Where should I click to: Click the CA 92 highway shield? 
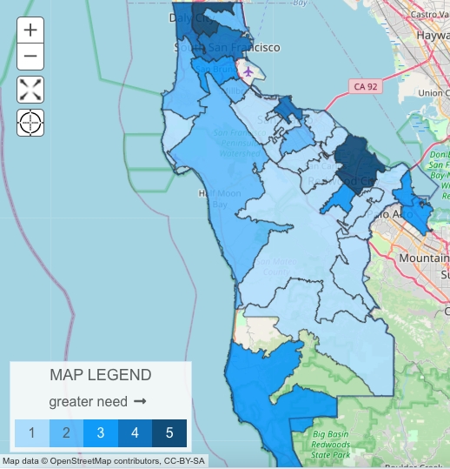click(x=366, y=86)
